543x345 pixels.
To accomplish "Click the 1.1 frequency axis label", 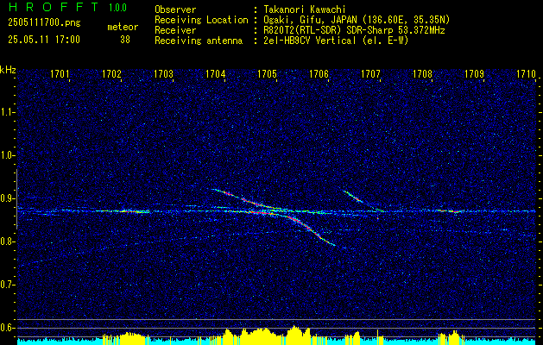I will point(7,112).
